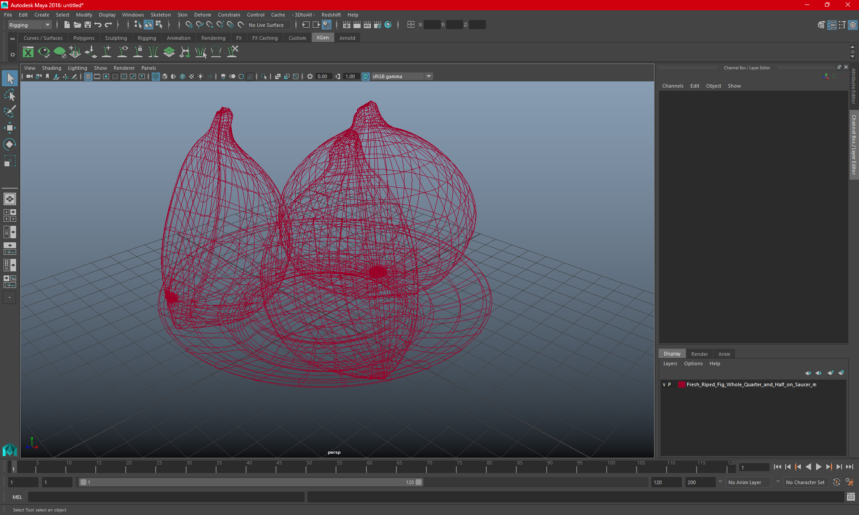Toggle visibility of Fresh_Riped_Fig layer

click(665, 384)
